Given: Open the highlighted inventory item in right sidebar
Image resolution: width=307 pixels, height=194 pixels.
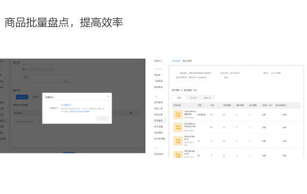Looking at the screenshot, I should (x=158, y=121).
